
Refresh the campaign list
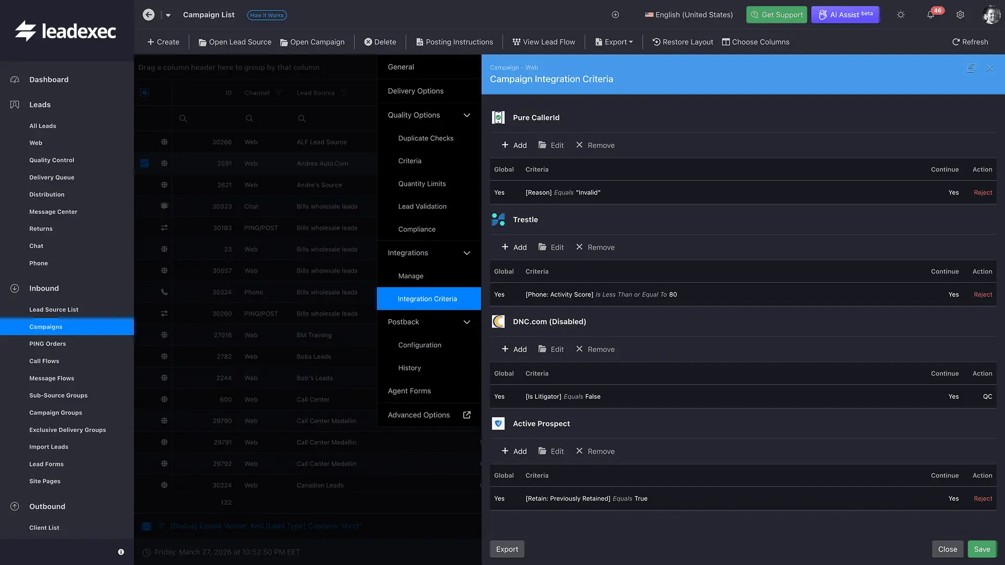click(970, 42)
